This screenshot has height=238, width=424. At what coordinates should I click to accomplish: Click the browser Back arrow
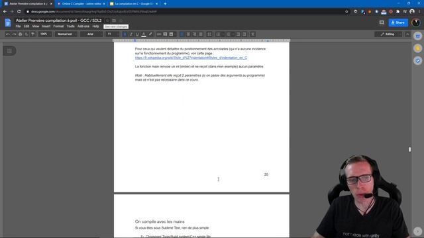5,12
